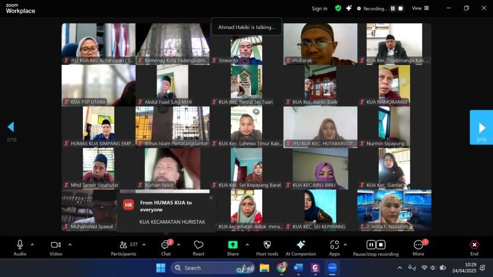Click the React heart icon

point(198,245)
